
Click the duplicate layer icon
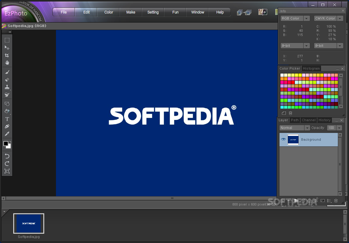[x=309, y=201]
